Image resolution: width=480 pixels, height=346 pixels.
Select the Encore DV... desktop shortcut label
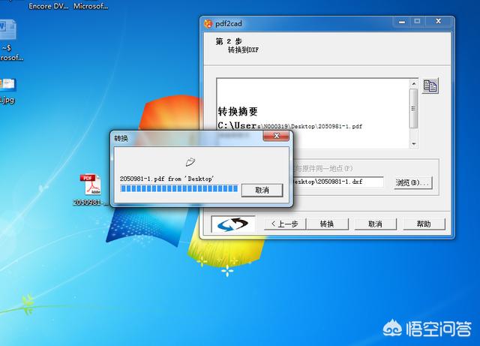click(x=48, y=6)
